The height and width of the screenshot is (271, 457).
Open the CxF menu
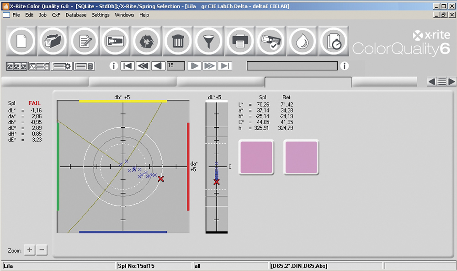click(56, 15)
